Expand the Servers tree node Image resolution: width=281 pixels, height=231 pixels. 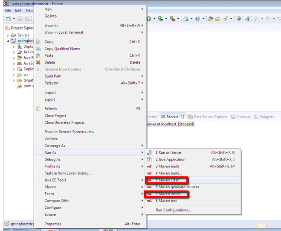click(x=8, y=35)
